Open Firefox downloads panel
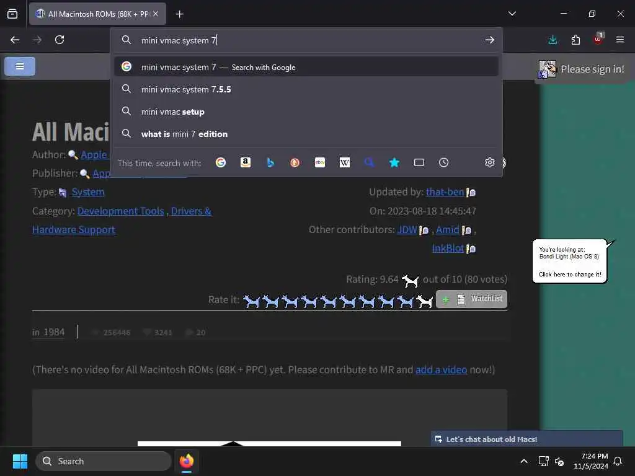Image resolution: width=635 pixels, height=476 pixels. 553,40
